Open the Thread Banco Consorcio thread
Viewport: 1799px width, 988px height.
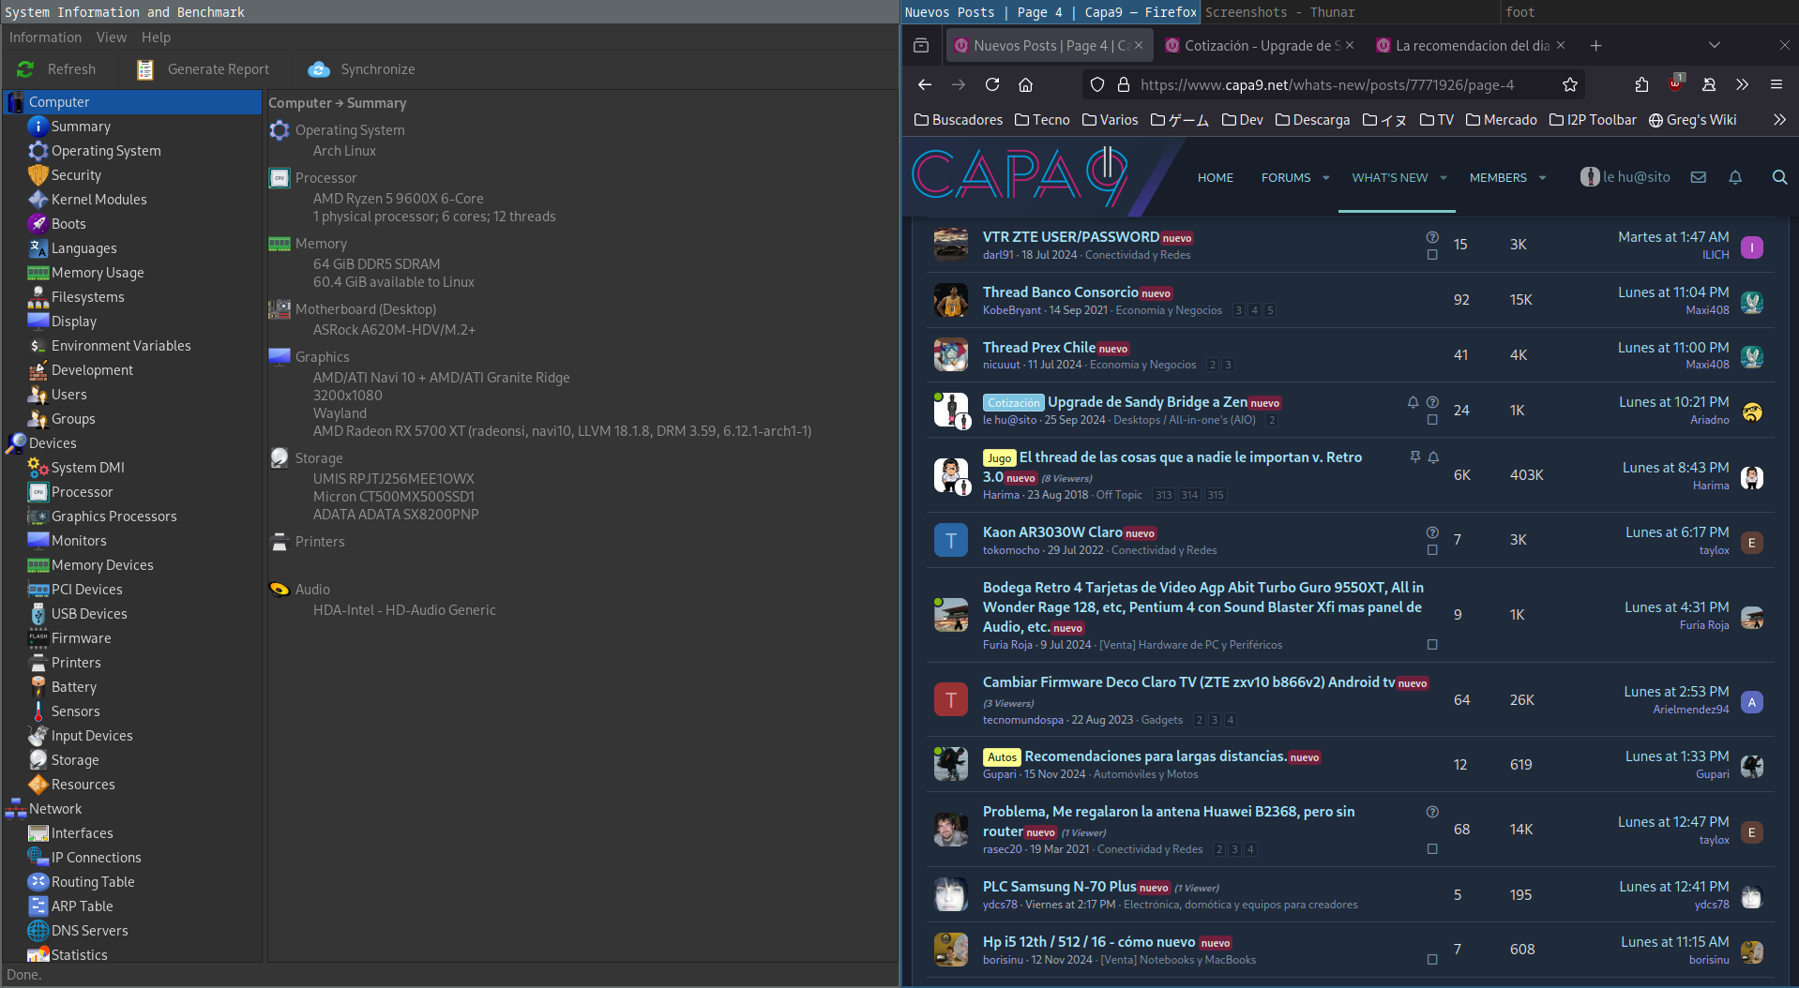(1060, 292)
